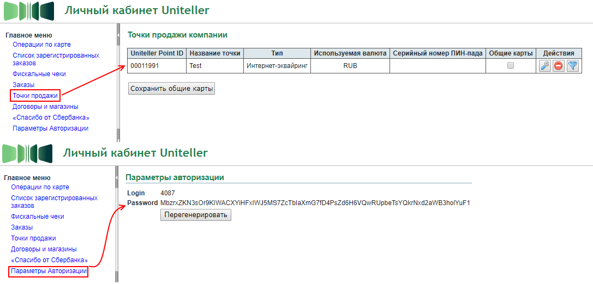Open the red-boxed Точки продажи menu item
This screenshot has width=593, height=284.
35,96
